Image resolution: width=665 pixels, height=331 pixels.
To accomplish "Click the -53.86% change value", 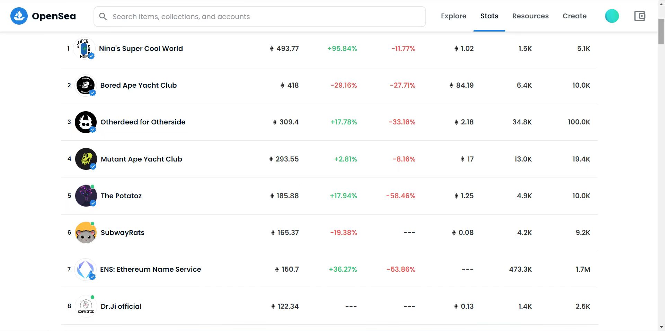I will 401,269.
